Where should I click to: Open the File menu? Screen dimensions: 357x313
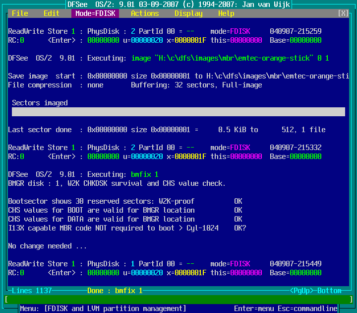[x=20, y=13]
